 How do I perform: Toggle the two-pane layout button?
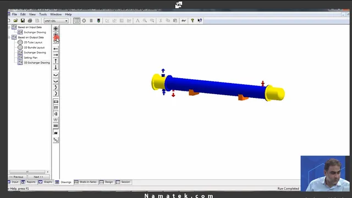pos(77,21)
